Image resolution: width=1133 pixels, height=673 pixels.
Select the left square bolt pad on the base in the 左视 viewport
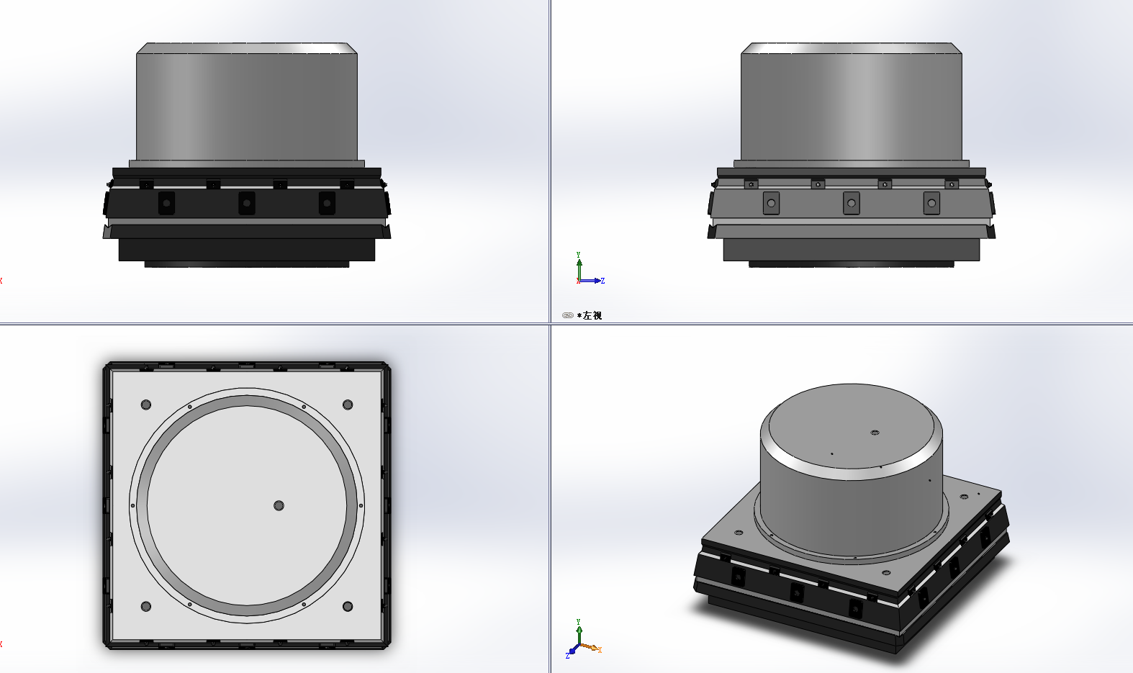coord(771,203)
